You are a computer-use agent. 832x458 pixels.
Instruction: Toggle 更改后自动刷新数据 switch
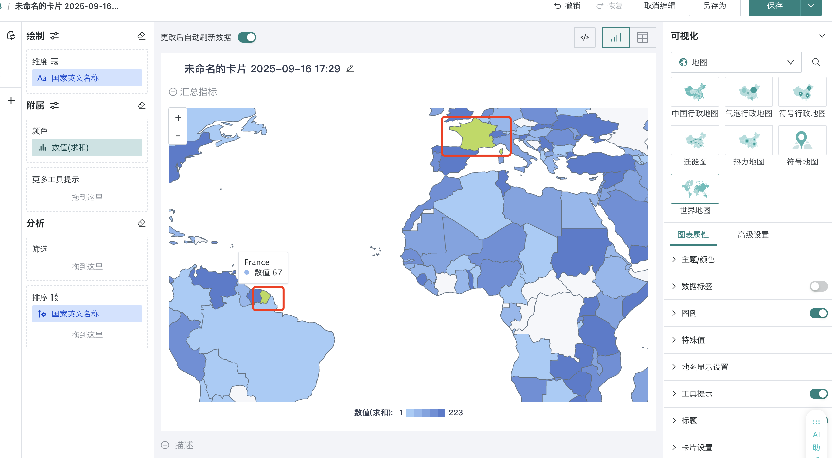coord(247,37)
